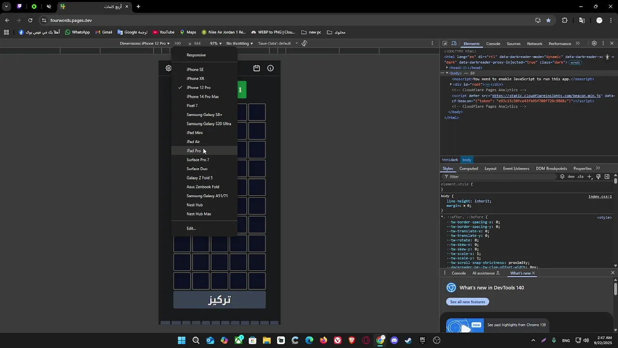Expand the head element node
This screenshot has width=618, height=348.
pos(447,68)
